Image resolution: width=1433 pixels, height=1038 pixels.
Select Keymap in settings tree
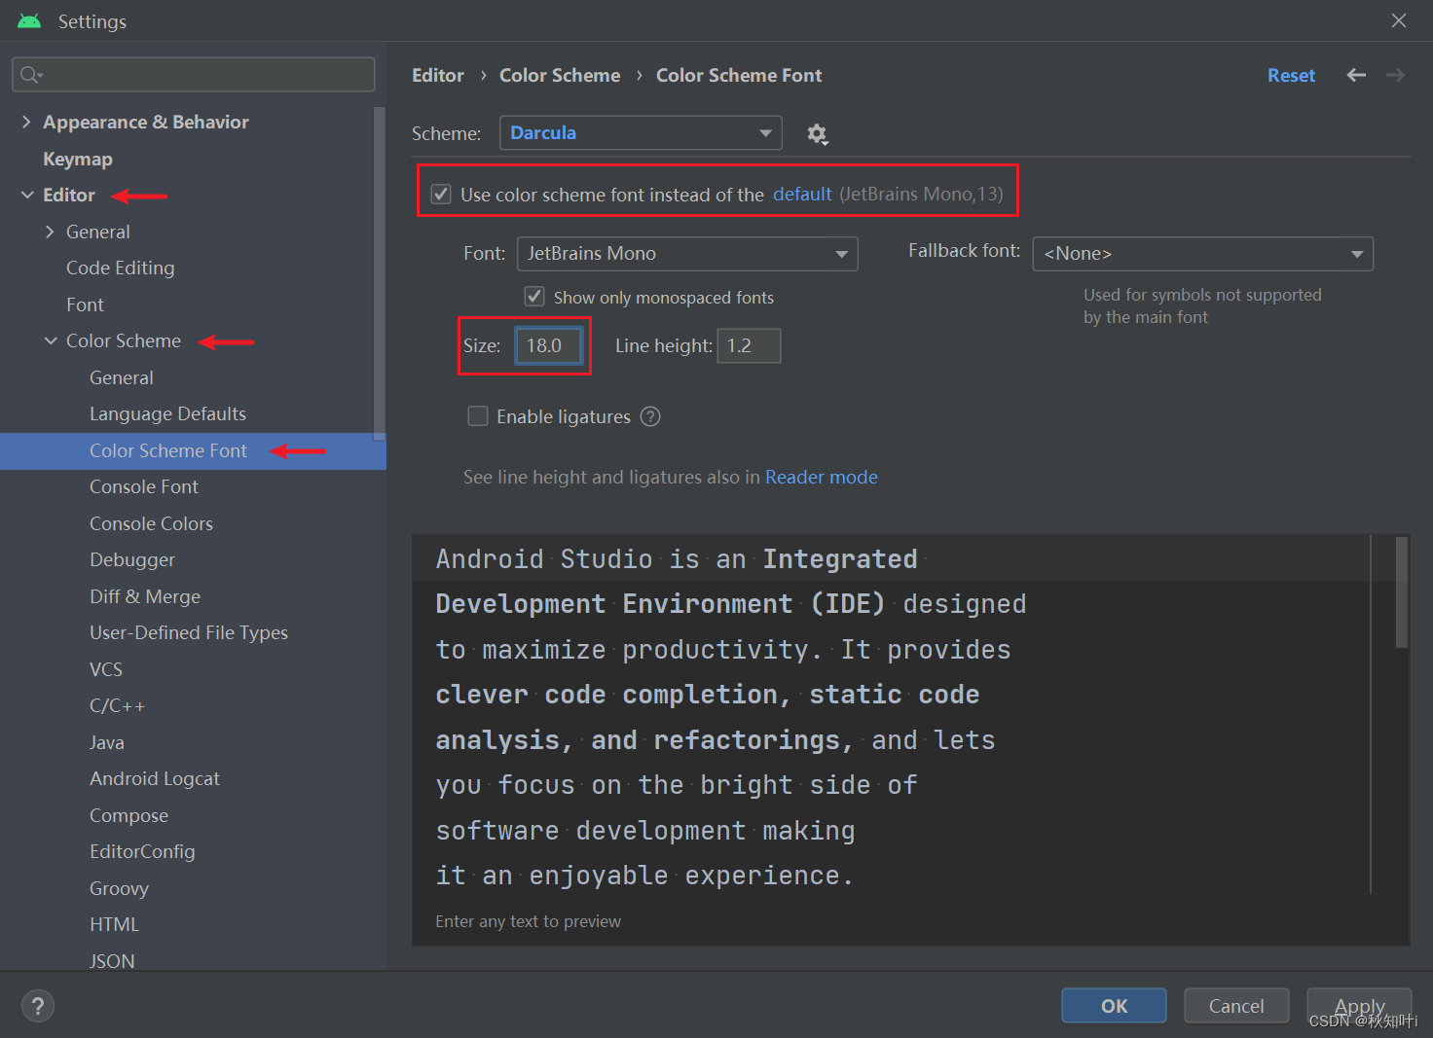click(x=78, y=159)
